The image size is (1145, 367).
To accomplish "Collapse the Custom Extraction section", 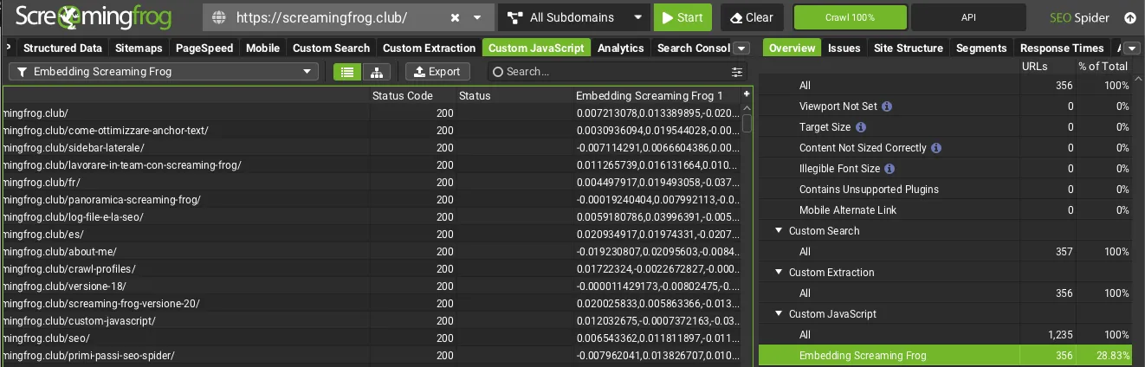I will 780,273.
